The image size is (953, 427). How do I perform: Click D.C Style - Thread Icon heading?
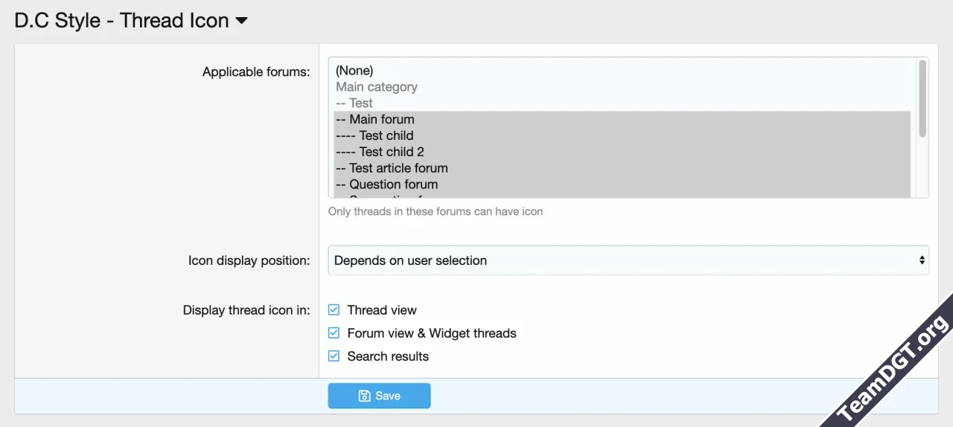click(121, 21)
